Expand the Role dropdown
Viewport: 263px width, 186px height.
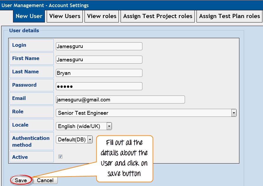point(143,113)
